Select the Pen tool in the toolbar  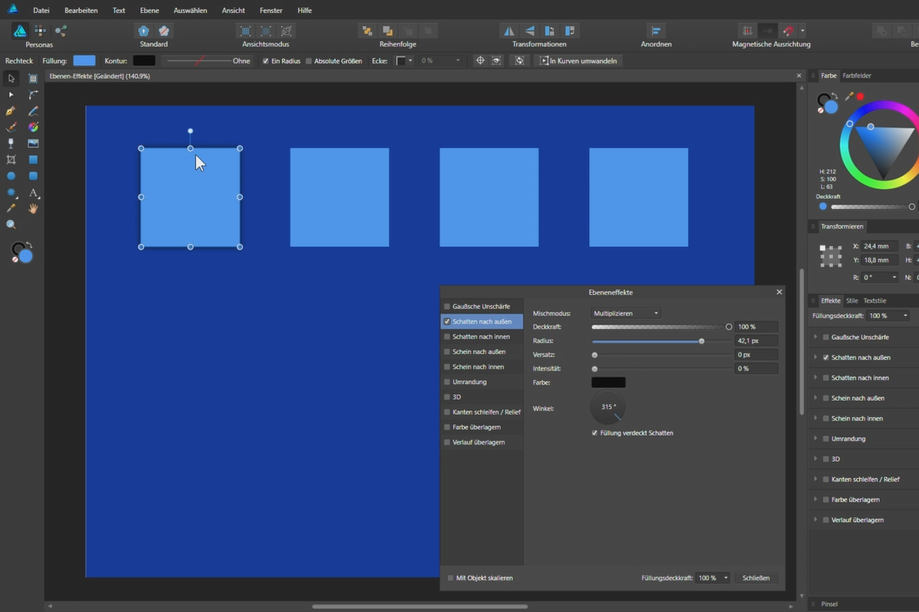pos(11,111)
